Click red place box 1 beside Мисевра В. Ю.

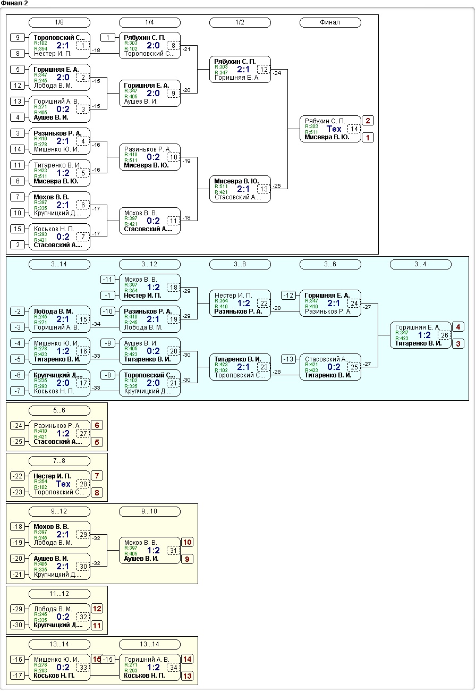coord(368,138)
